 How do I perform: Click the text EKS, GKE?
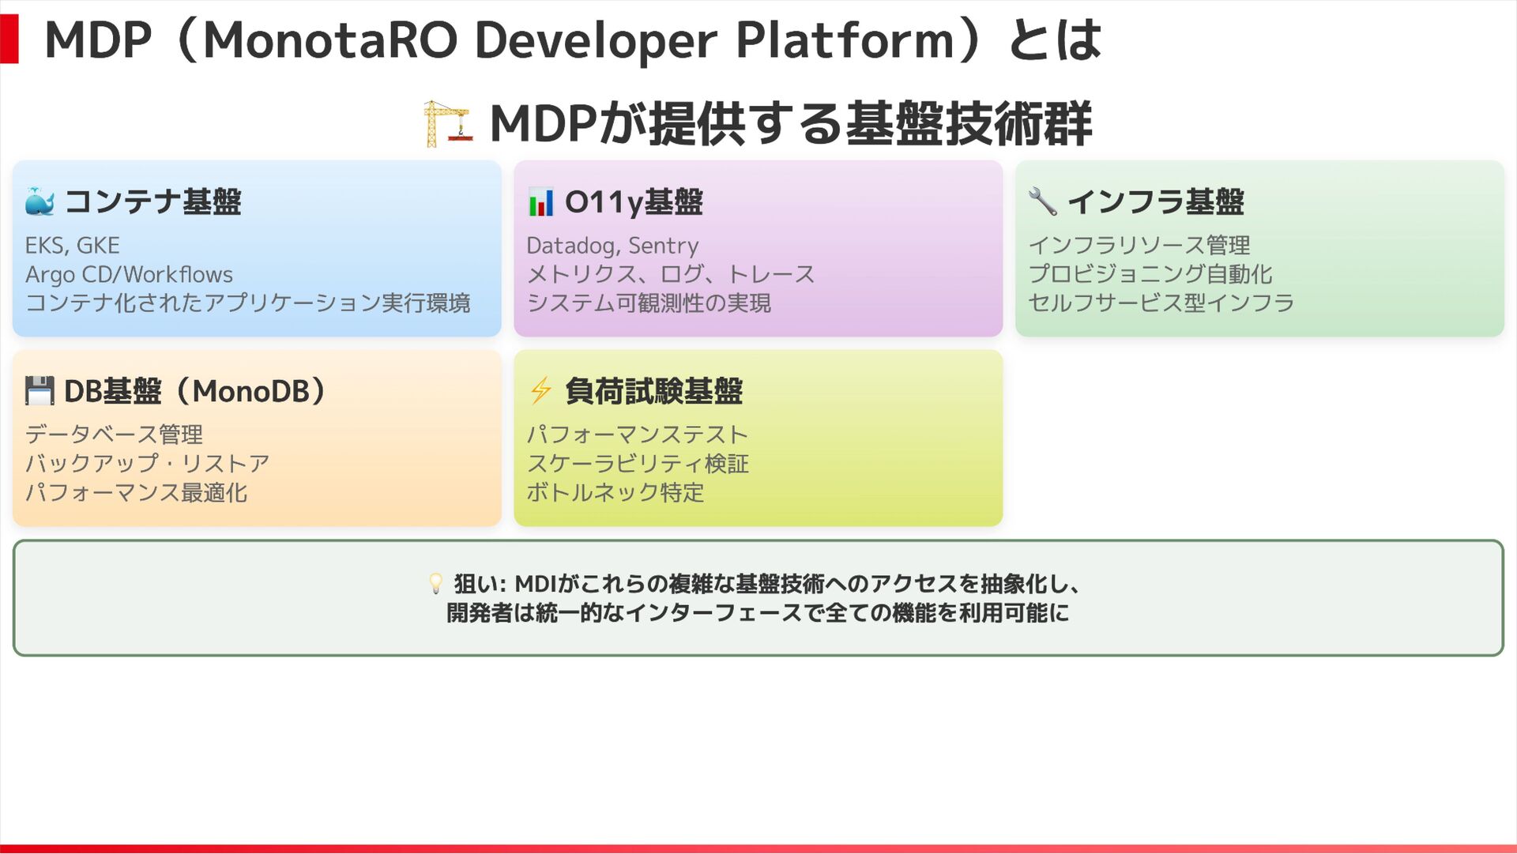[x=73, y=246]
